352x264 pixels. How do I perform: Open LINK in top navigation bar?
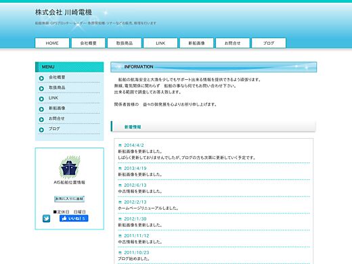pyautogui.click(x=160, y=43)
